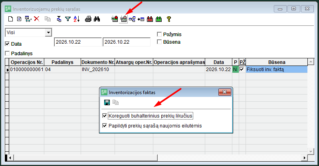Click the pressed box icon with sparkle

coord(123,19)
